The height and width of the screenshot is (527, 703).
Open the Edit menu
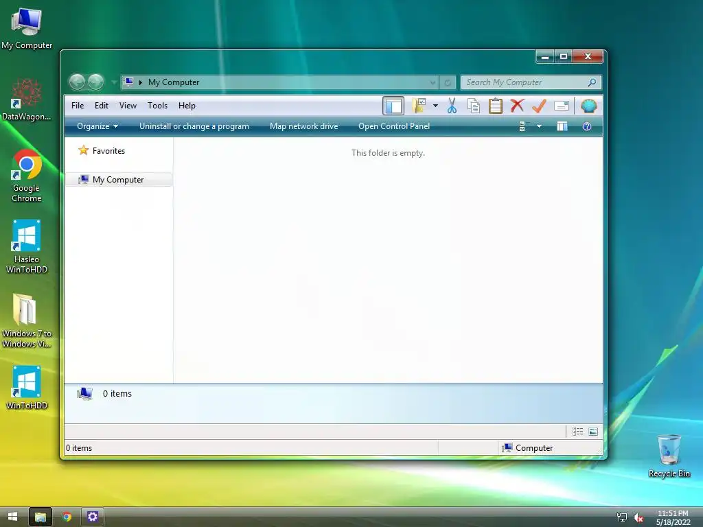102,106
